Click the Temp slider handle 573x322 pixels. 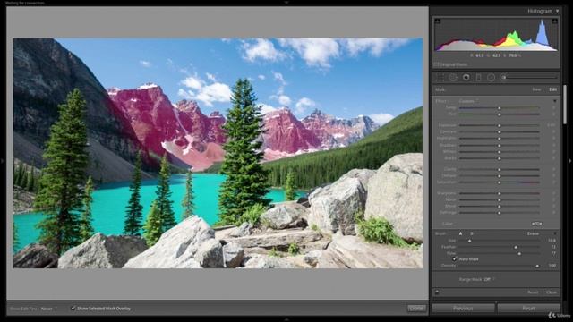[500, 108]
